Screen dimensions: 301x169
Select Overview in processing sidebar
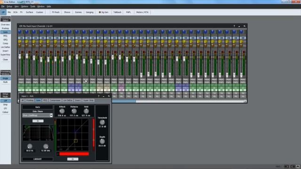[5, 25]
